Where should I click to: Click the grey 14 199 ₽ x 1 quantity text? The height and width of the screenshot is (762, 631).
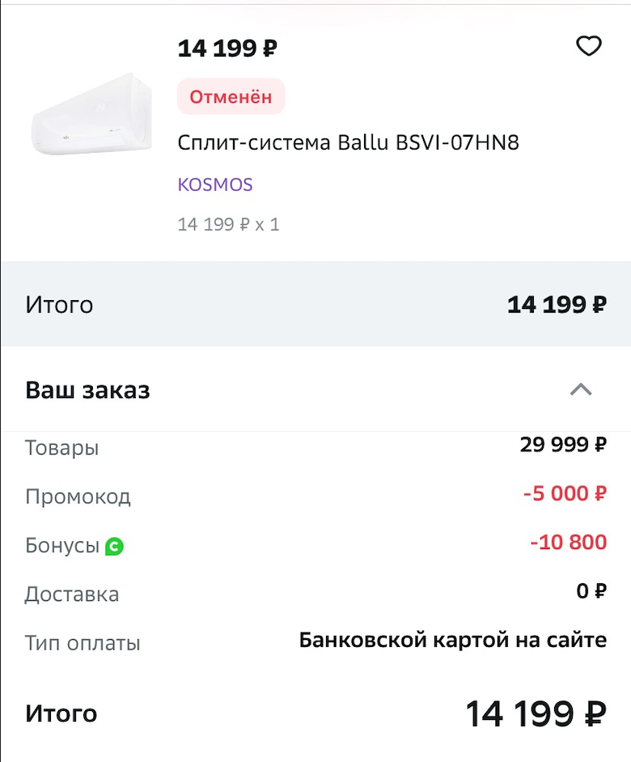228,224
